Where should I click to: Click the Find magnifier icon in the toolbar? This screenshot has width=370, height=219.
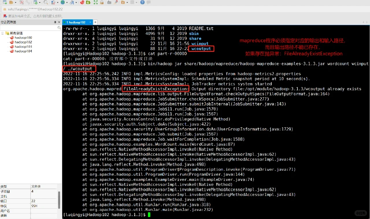tap(46, 2)
